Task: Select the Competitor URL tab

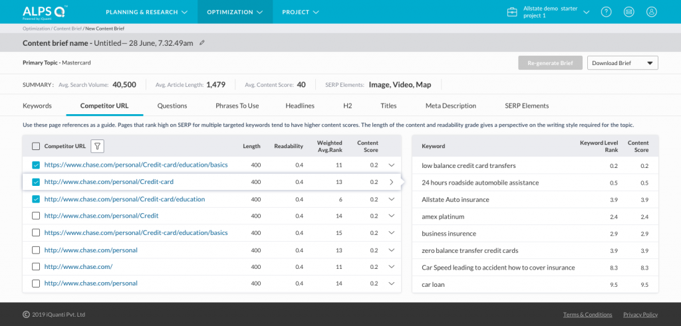Action: (104, 106)
